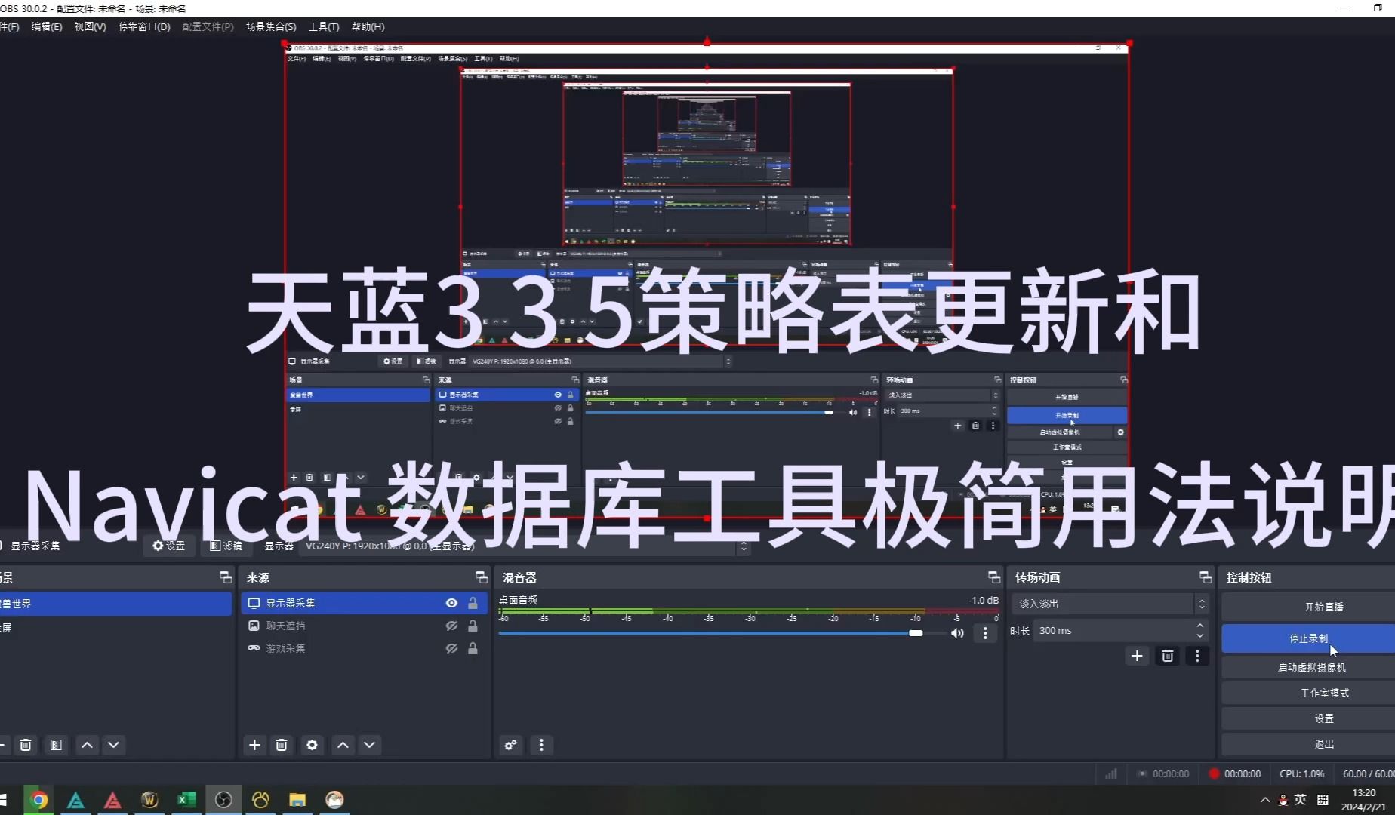The height and width of the screenshot is (815, 1395).
Task: Click 停止录制 to stop recording
Action: tap(1308, 638)
